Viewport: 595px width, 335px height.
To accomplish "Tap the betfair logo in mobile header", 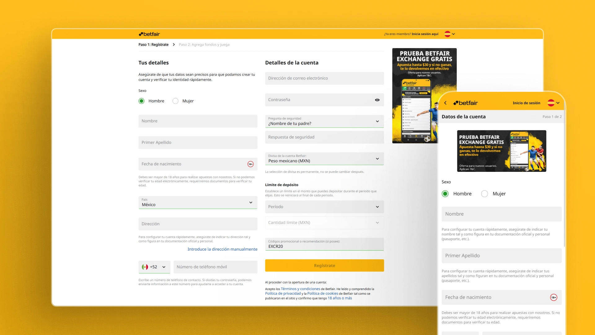I will click(x=465, y=103).
